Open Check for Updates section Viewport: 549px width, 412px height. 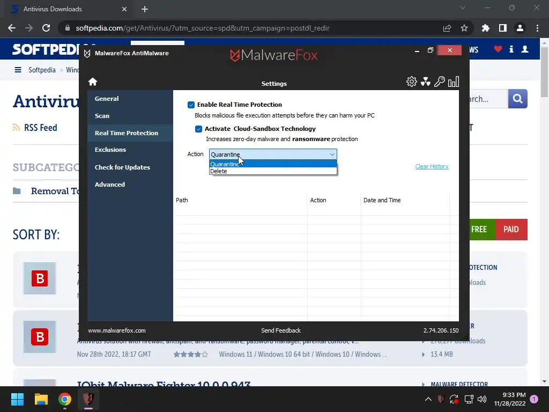point(130,167)
